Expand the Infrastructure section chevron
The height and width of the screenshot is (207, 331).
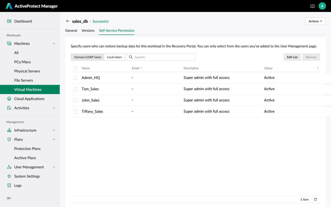54,130
